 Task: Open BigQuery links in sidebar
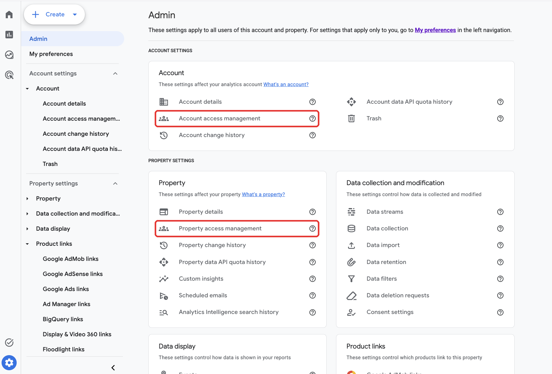[x=63, y=319]
